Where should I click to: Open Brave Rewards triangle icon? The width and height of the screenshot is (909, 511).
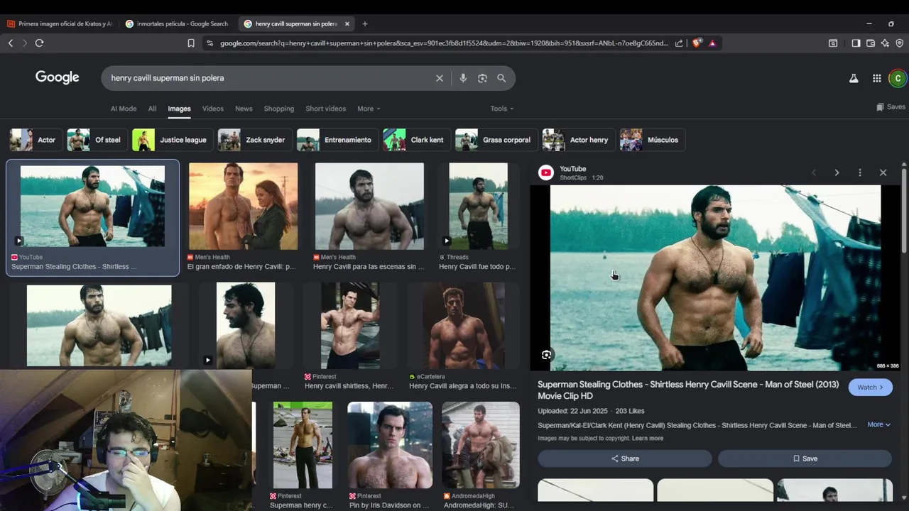click(x=712, y=43)
